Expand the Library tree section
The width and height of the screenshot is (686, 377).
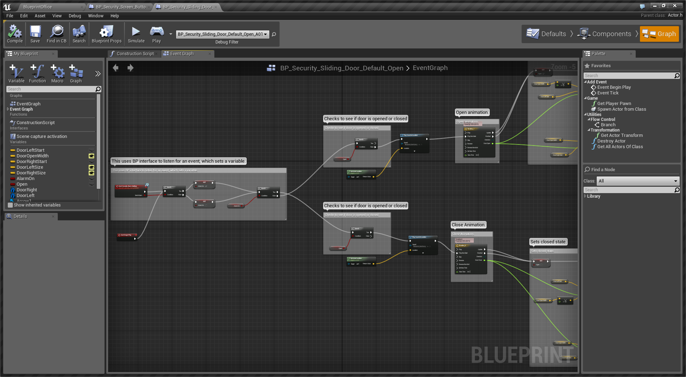point(585,196)
